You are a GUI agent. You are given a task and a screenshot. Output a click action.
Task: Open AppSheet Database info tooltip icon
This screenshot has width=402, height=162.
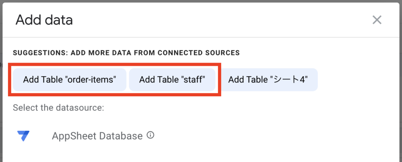click(150, 136)
